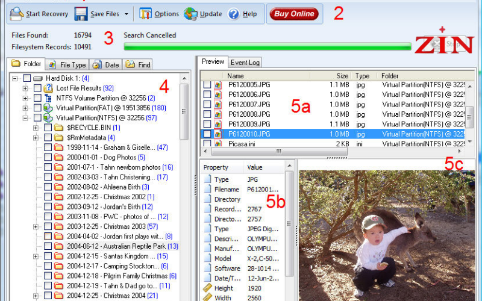The height and width of the screenshot is (301, 482).
Task: Click the $RmMetadata folder icon
Action: [x=58, y=137]
